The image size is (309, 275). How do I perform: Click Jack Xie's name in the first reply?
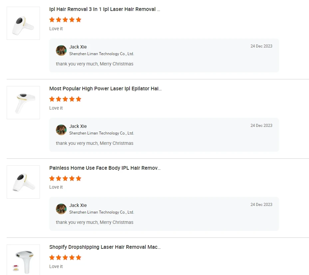click(78, 47)
